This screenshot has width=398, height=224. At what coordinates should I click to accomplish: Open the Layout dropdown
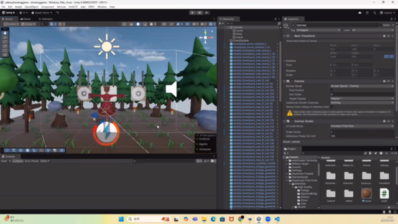click(387, 12)
